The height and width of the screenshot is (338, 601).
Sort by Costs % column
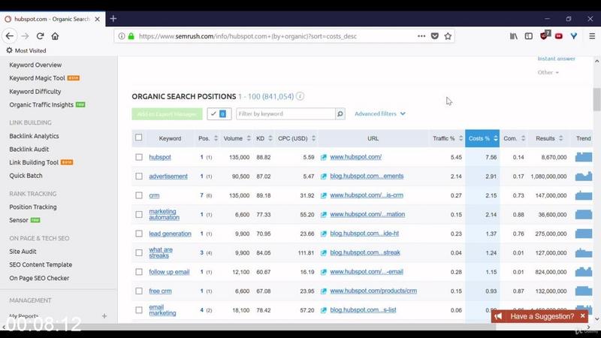coord(482,138)
